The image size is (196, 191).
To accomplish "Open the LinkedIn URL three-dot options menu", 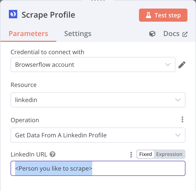I will click(x=131, y=154).
